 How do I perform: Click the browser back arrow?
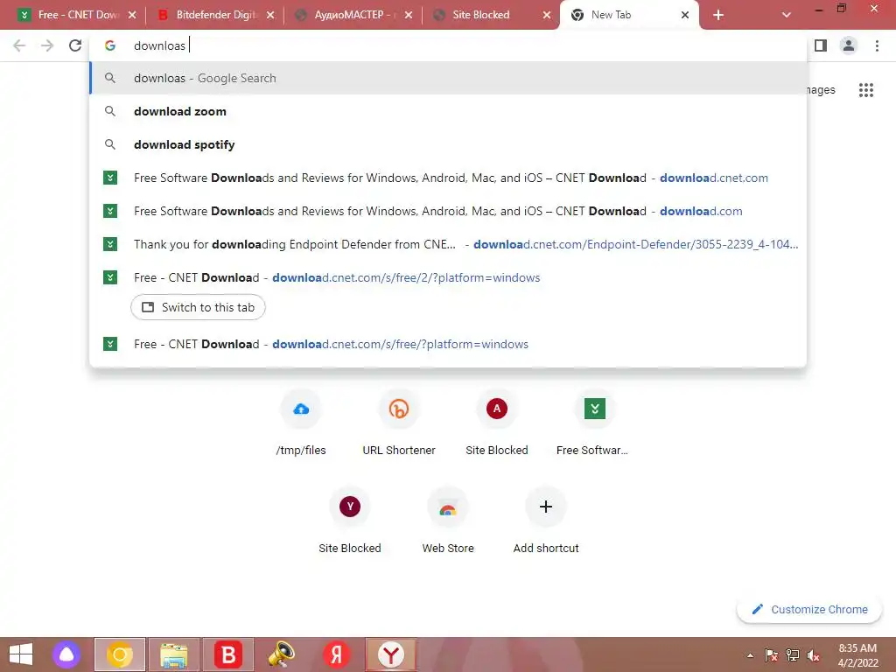[19, 45]
